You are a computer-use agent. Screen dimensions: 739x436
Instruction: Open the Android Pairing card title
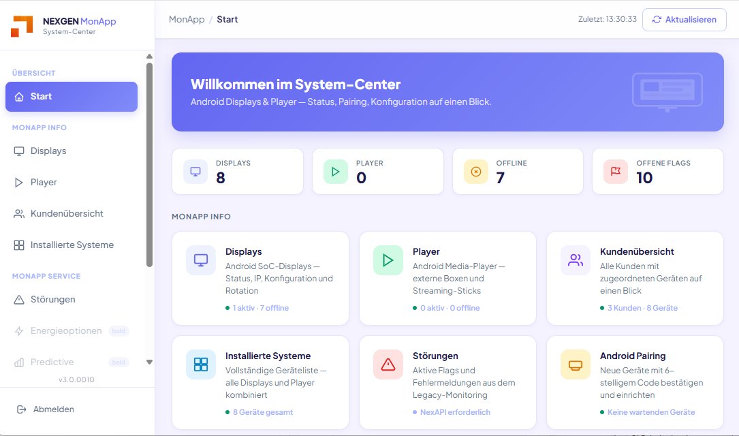pyautogui.click(x=633, y=356)
